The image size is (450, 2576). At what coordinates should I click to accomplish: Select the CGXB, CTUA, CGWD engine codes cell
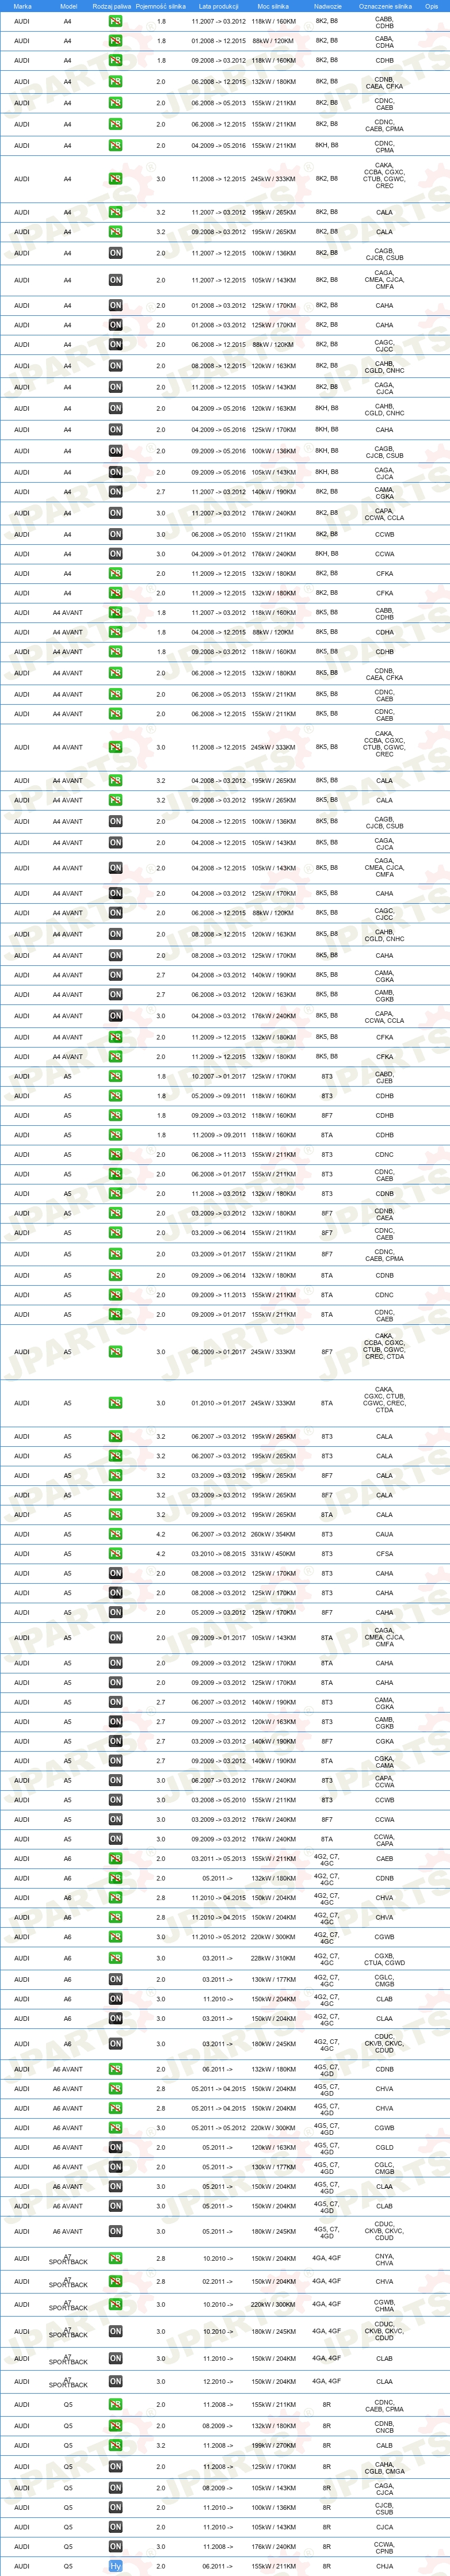(384, 1958)
